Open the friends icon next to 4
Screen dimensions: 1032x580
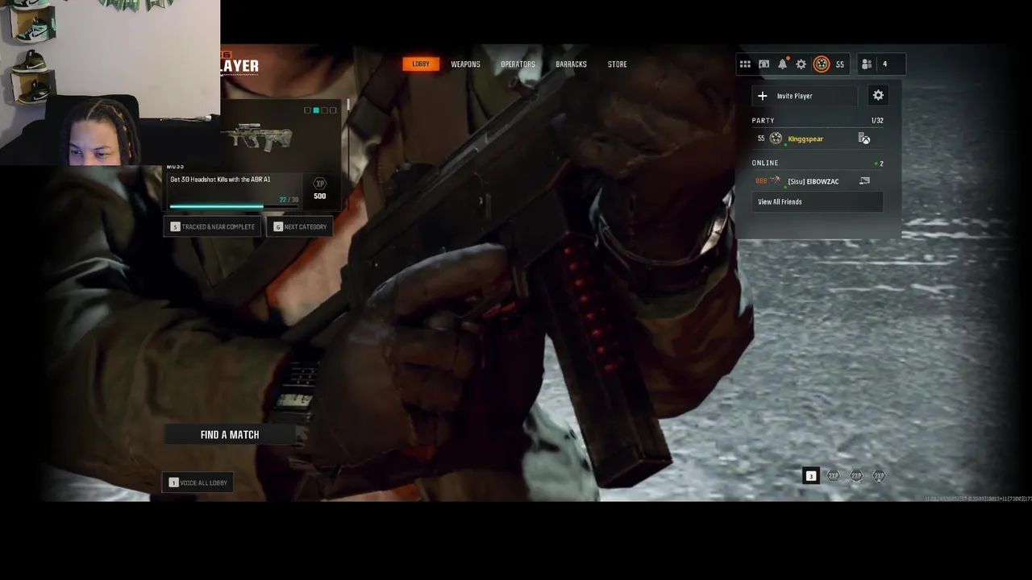pyautogui.click(x=867, y=64)
